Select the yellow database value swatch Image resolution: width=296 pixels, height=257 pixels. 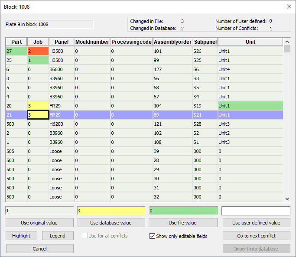pos(111,211)
